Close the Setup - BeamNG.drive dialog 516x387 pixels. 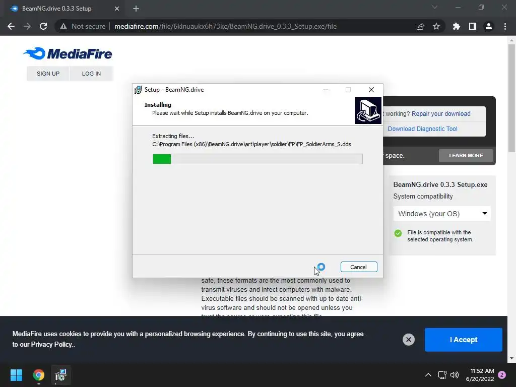click(x=371, y=90)
